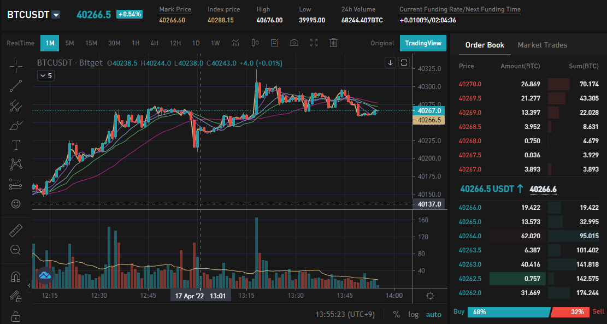Open the long position forecasting tool

point(16,184)
